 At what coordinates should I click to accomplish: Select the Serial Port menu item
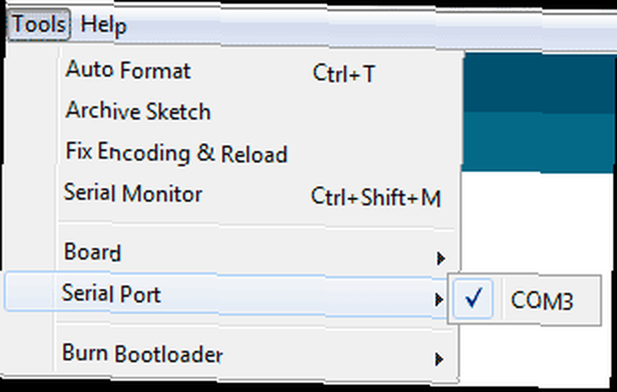pos(112,293)
